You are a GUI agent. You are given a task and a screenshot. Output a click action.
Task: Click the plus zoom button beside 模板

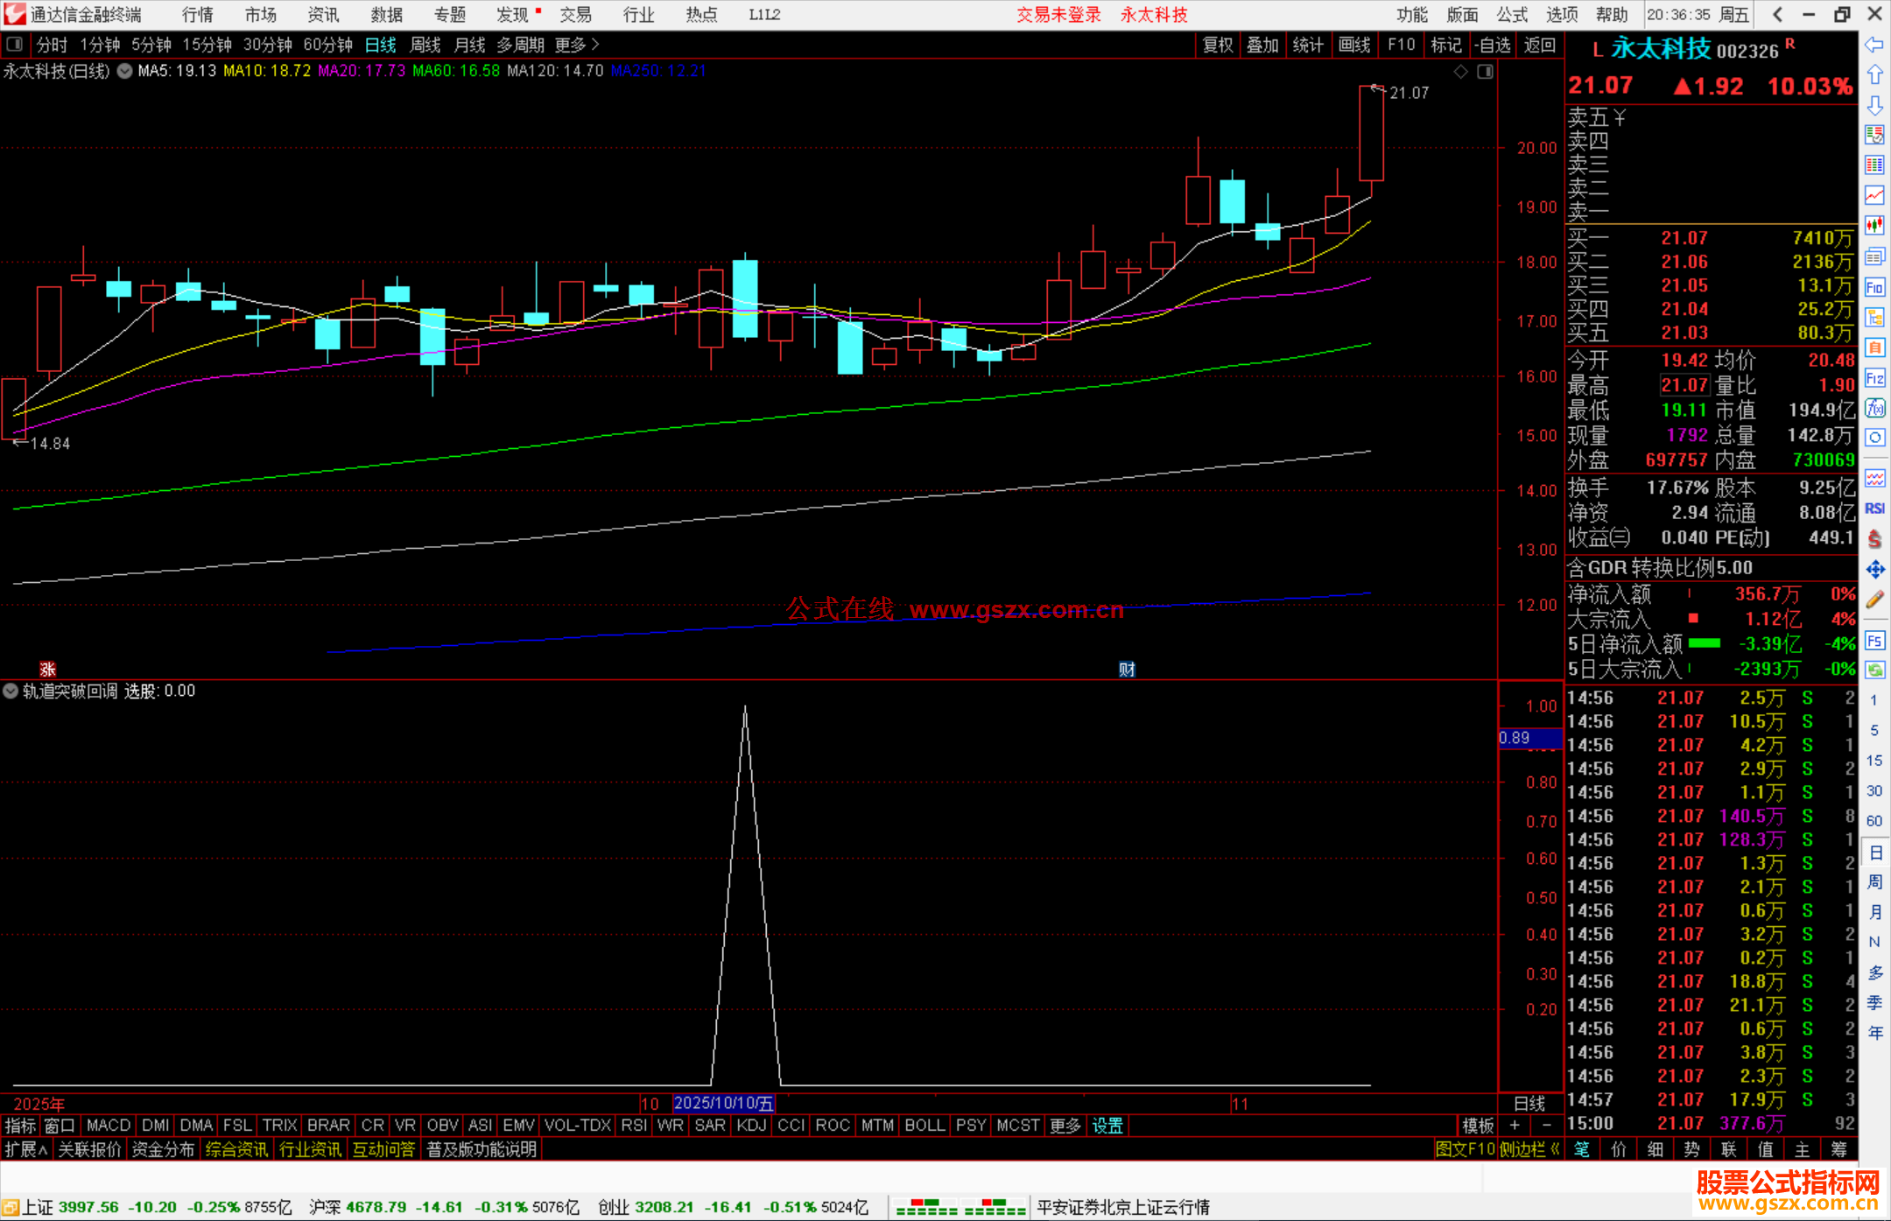tap(1515, 1126)
